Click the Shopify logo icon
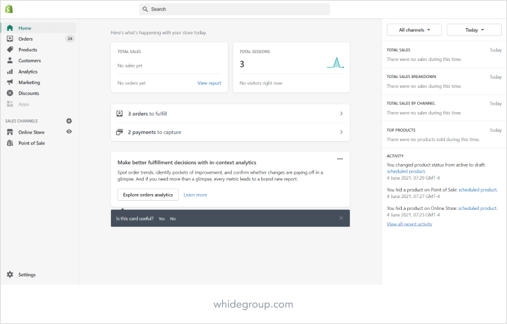Image resolution: width=507 pixels, height=324 pixels. [x=9, y=9]
